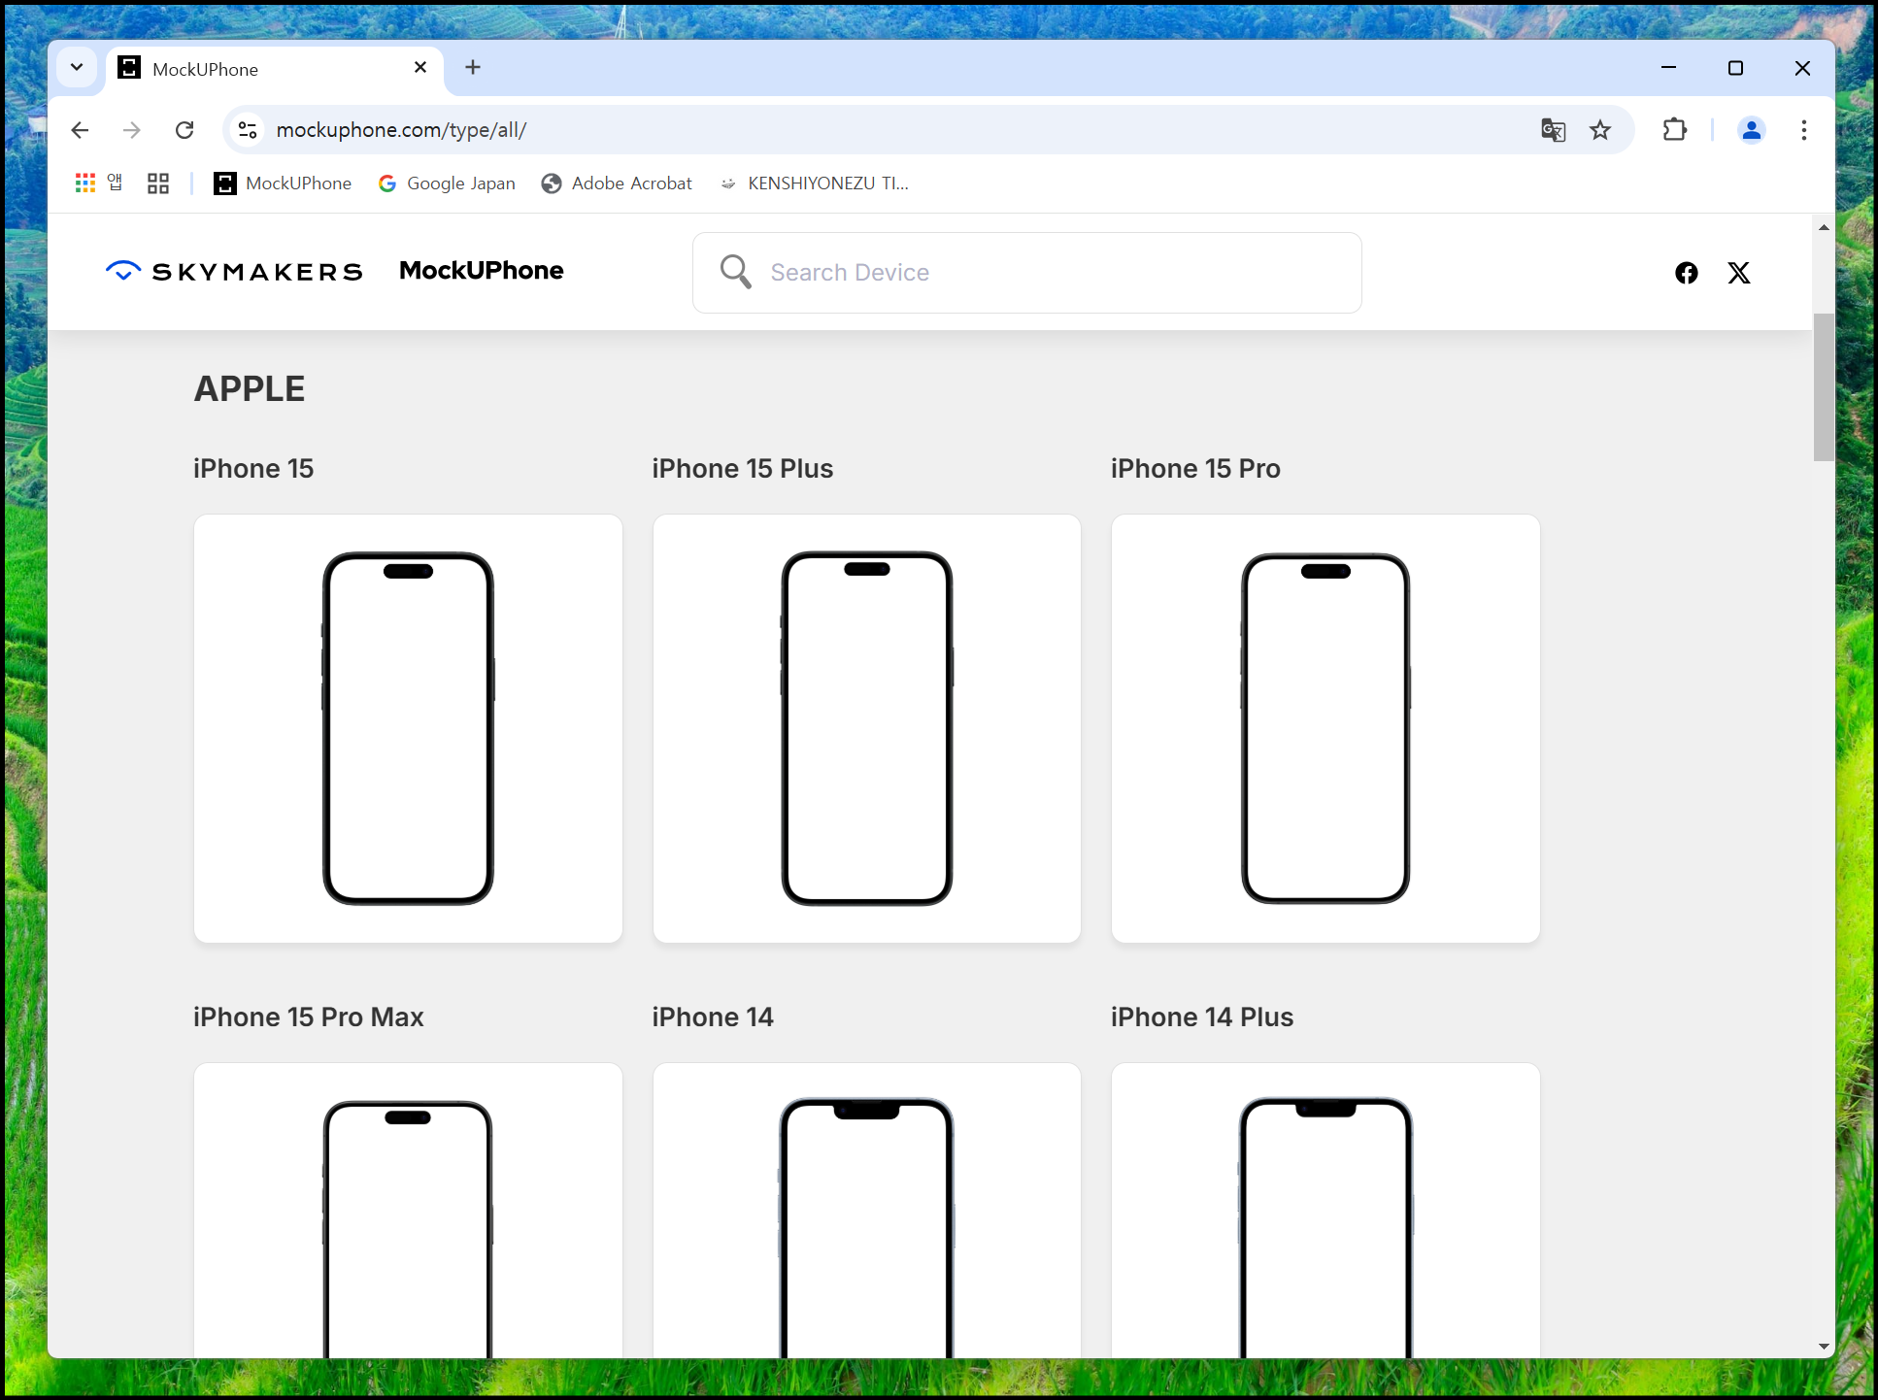Image resolution: width=1878 pixels, height=1400 pixels.
Task: Open a new tab with the plus button
Action: coord(473,68)
